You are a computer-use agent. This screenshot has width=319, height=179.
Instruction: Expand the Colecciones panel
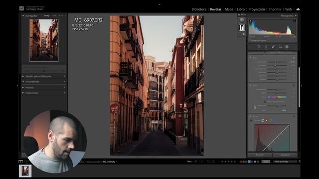coord(23,93)
